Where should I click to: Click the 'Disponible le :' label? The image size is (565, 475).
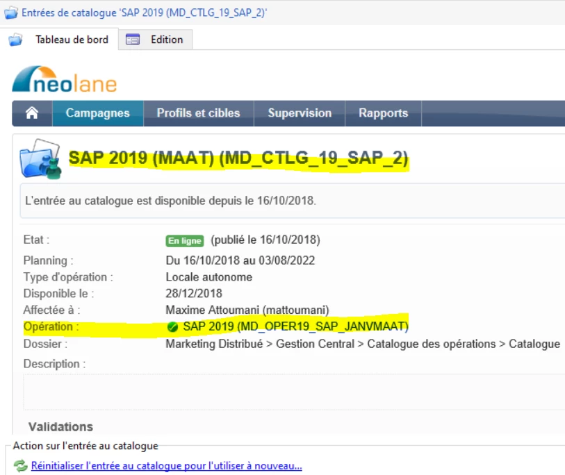click(59, 294)
